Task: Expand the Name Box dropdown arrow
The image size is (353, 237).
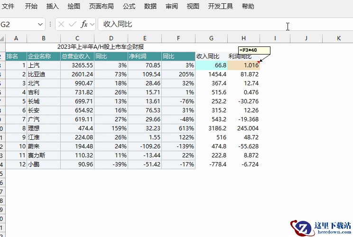Action: pos(40,24)
